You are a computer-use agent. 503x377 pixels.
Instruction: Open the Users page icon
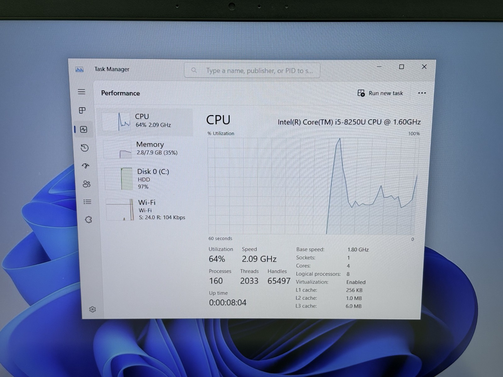(86, 184)
